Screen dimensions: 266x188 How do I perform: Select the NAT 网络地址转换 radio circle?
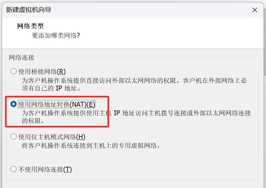click(x=13, y=104)
